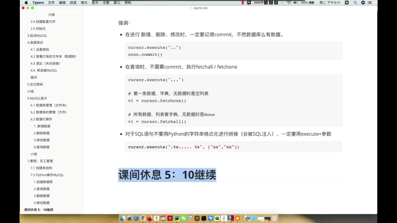Image resolution: width=397 pixels, height=223 pixels.
Task: Open WeChat from the dock
Action: click(x=183, y=218)
